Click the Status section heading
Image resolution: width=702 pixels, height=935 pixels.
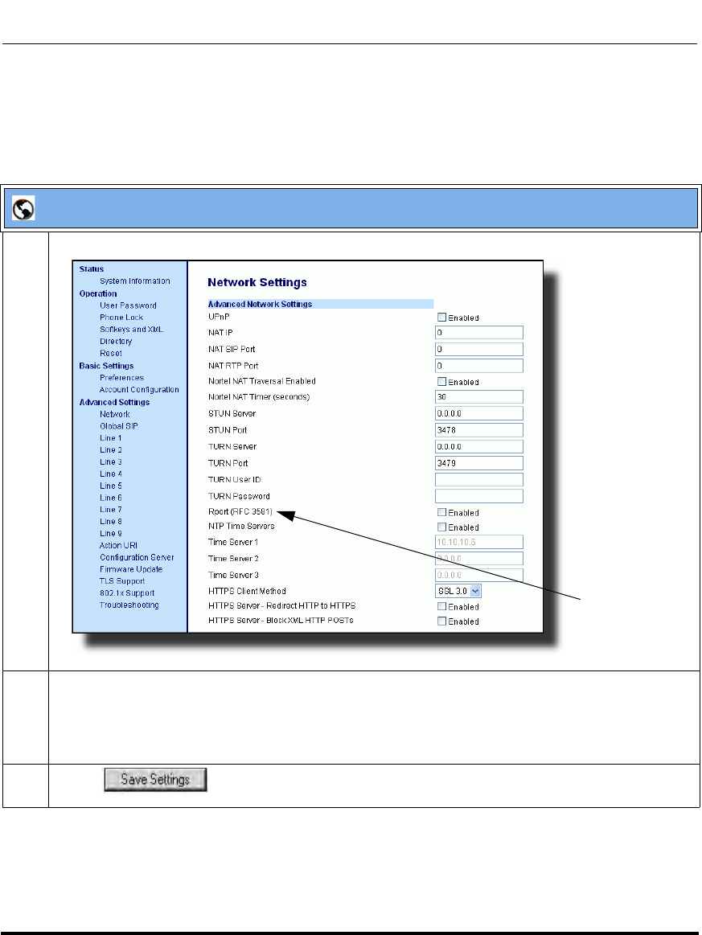coord(91,269)
